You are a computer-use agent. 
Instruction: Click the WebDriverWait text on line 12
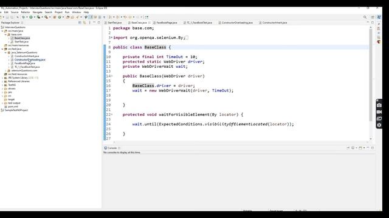pyautogui.click(x=157, y=67)
